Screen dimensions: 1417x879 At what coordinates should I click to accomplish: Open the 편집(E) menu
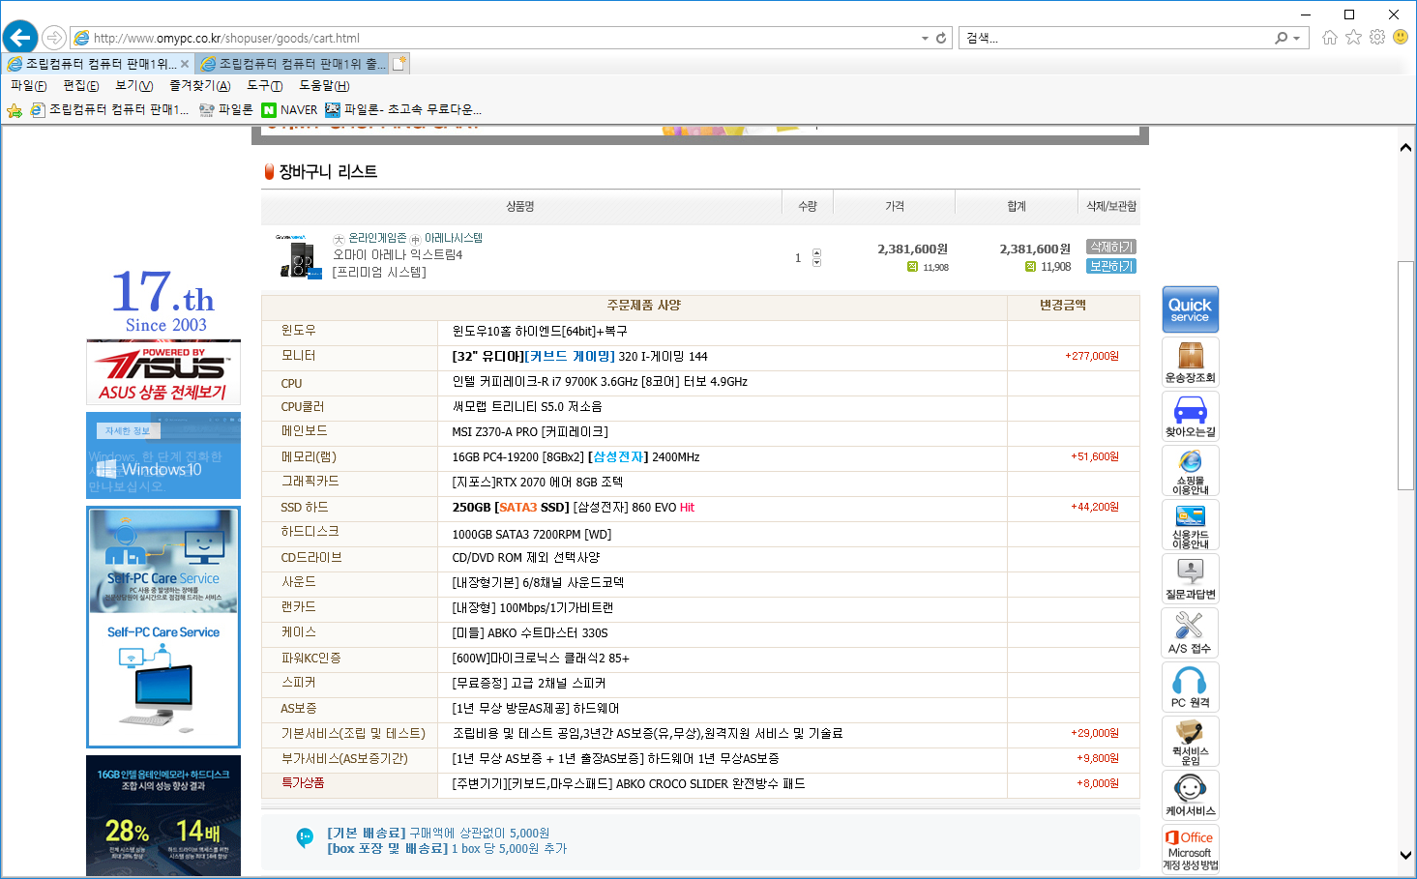click(81, 86)
